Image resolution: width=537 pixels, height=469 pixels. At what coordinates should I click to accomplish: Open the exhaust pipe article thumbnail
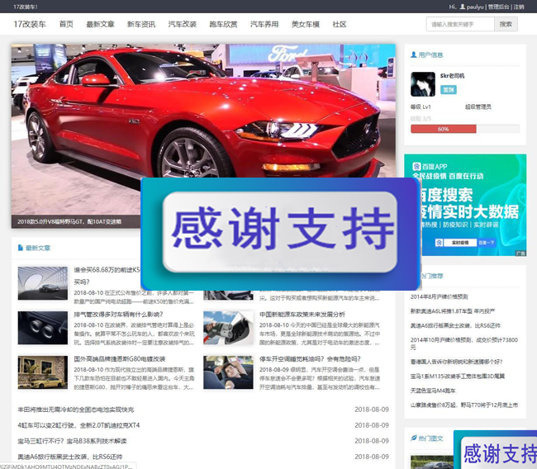[42, 328]
